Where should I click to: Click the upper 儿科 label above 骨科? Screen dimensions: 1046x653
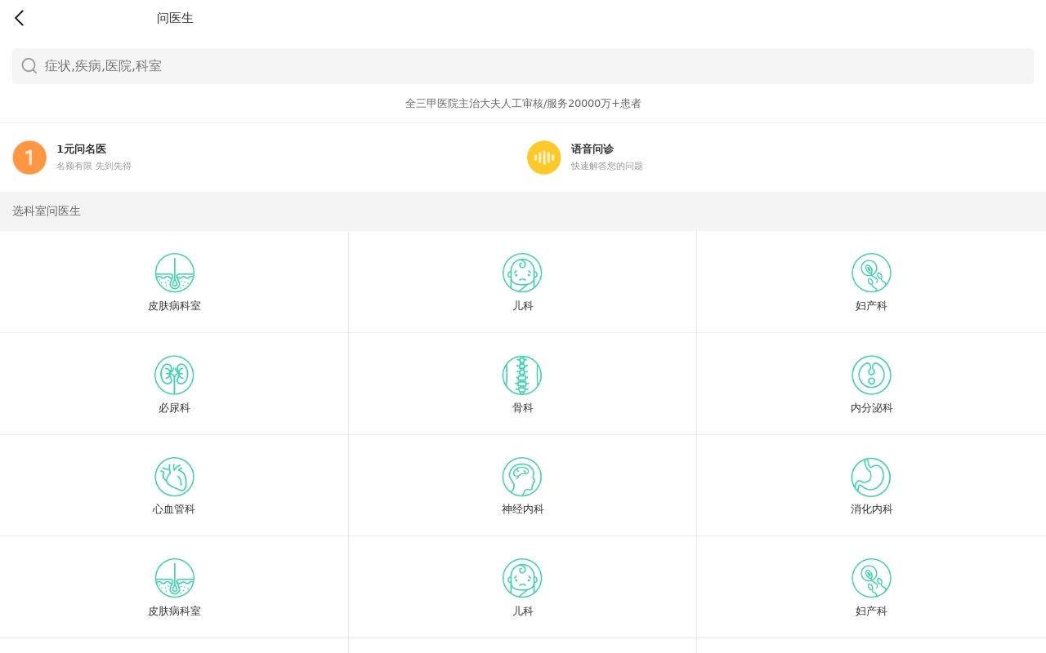(523, 306)
